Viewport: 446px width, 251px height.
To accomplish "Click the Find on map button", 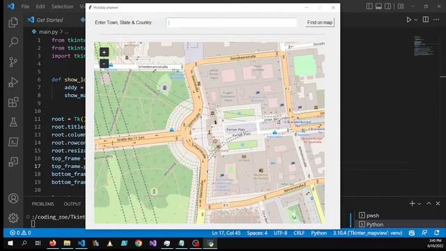I will [320, 22].
